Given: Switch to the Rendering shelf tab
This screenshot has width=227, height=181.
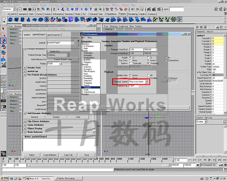Looking at the screenshot, I should tap(133, 14).
